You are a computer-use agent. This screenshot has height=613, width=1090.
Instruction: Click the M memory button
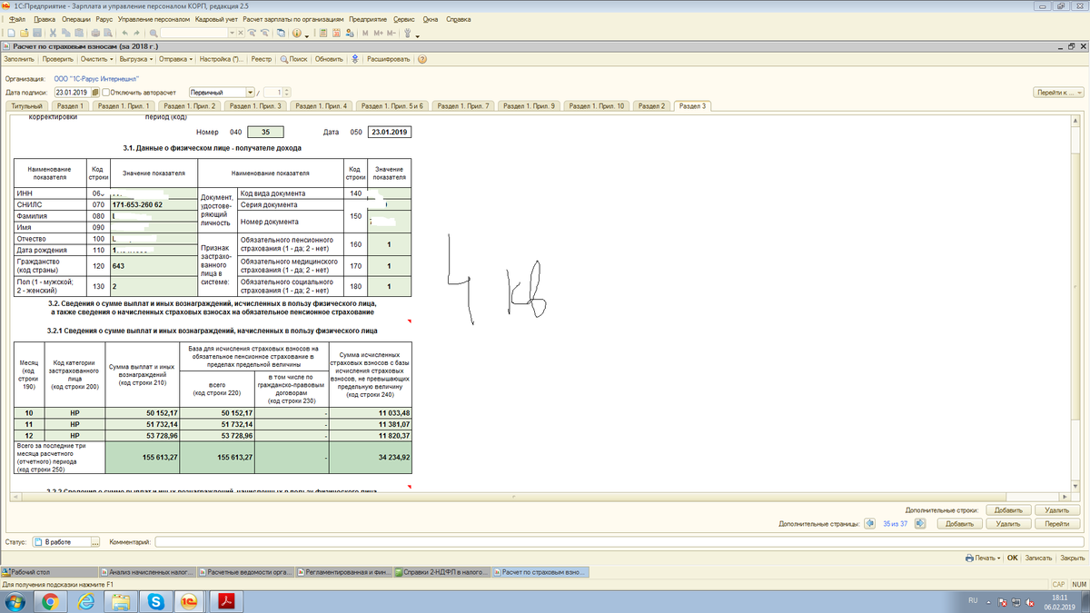click(365, 33)
